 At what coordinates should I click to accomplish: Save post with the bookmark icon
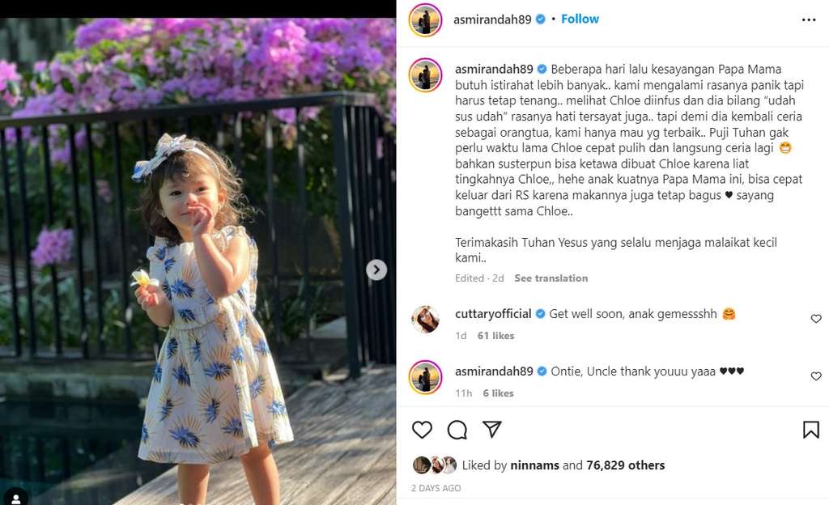tap(810, 430)
